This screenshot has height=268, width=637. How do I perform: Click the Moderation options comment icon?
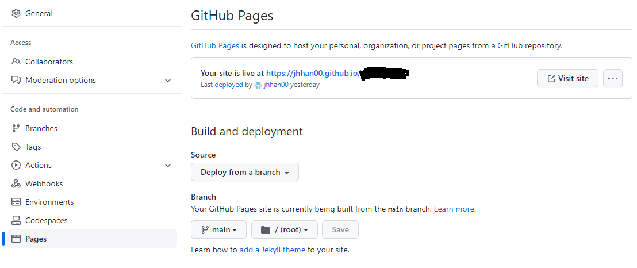pyautogui.click(x=16, y=80)
